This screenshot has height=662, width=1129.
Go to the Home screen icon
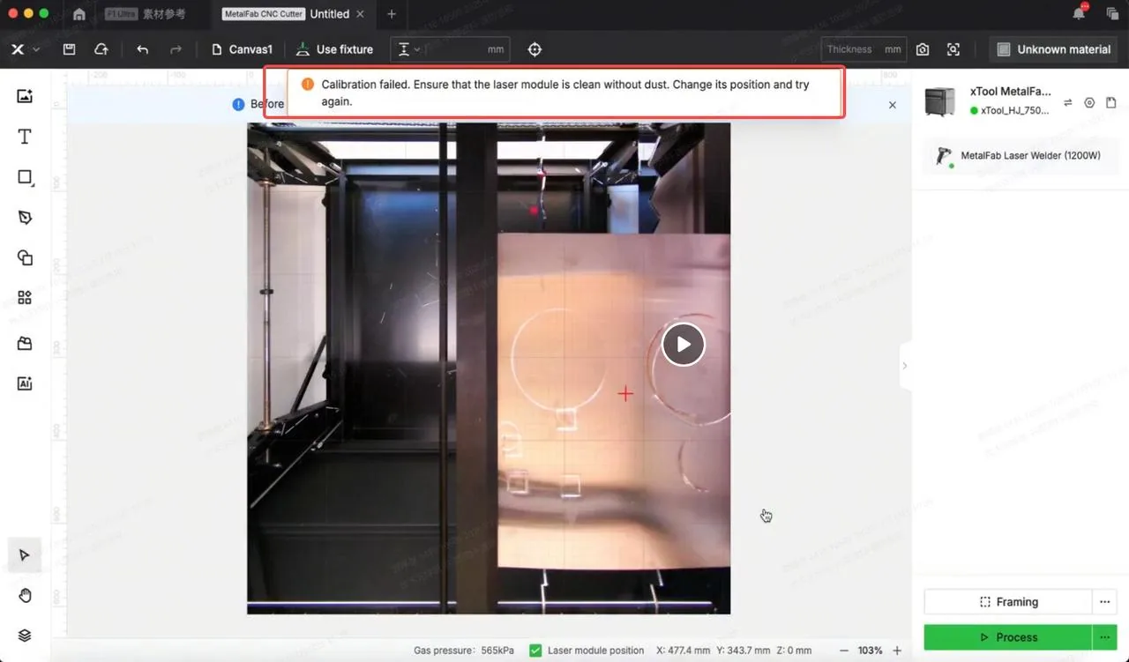(x=79, y=14)
